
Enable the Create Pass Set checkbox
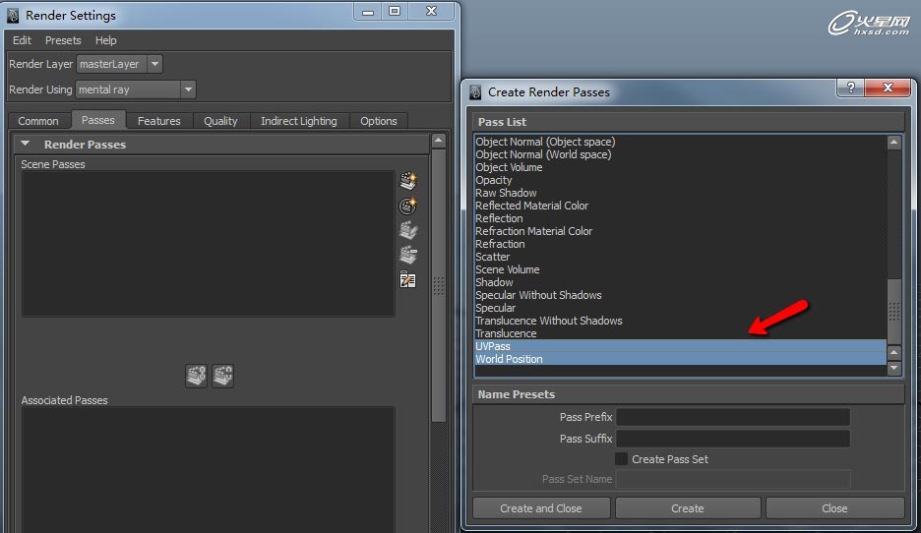pyautogui.click(x=621, y=458)
